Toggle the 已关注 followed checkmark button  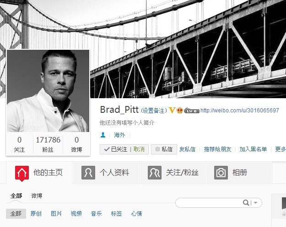click(115, 149)
